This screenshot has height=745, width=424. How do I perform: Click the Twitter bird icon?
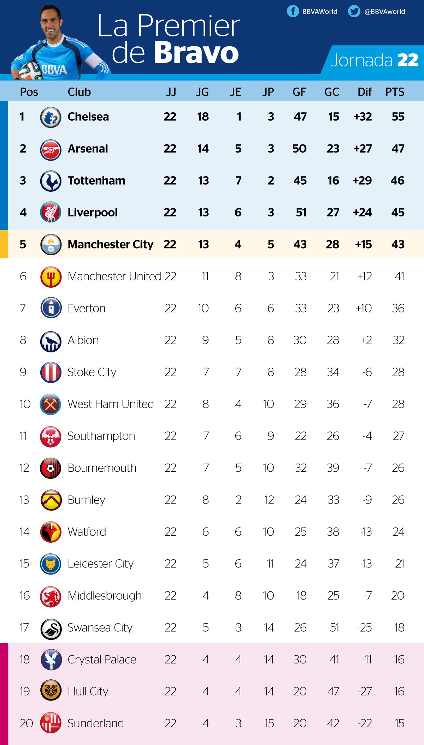[x=354, y=11]
